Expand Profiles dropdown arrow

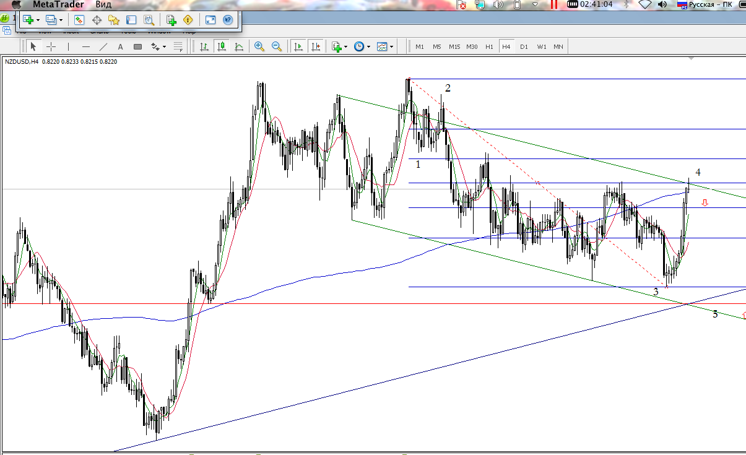tap(61, 20)
